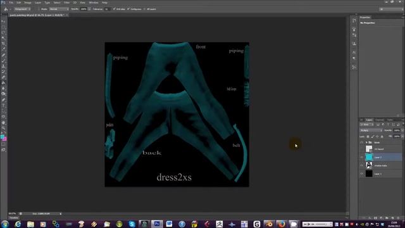Open Skype from the taskbar

point(132,224)
